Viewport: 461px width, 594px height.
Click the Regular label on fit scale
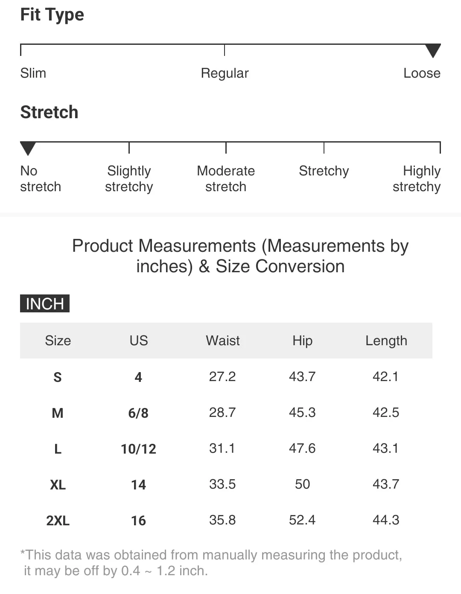(225, 73)
